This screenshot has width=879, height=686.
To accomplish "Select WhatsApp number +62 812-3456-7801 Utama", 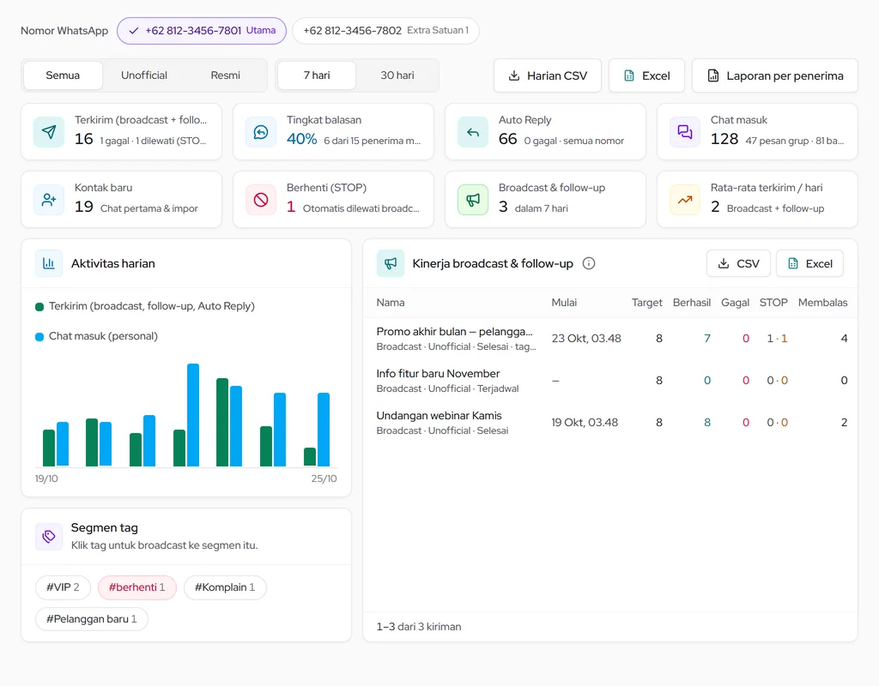I will [202, 30].
